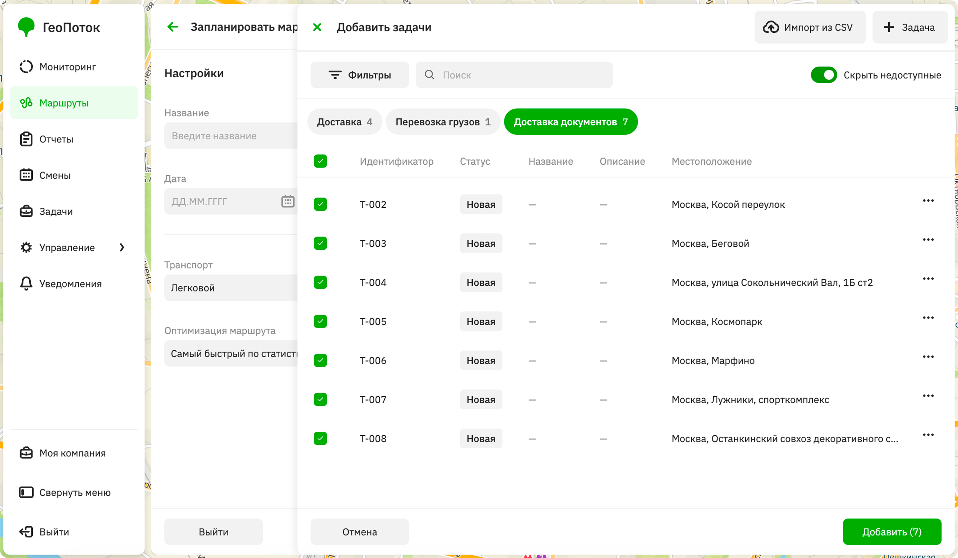Click the location Москва, Лужники, спорткомплекс
The height and width of the screenshot is (558, 958).
(750, 400)
